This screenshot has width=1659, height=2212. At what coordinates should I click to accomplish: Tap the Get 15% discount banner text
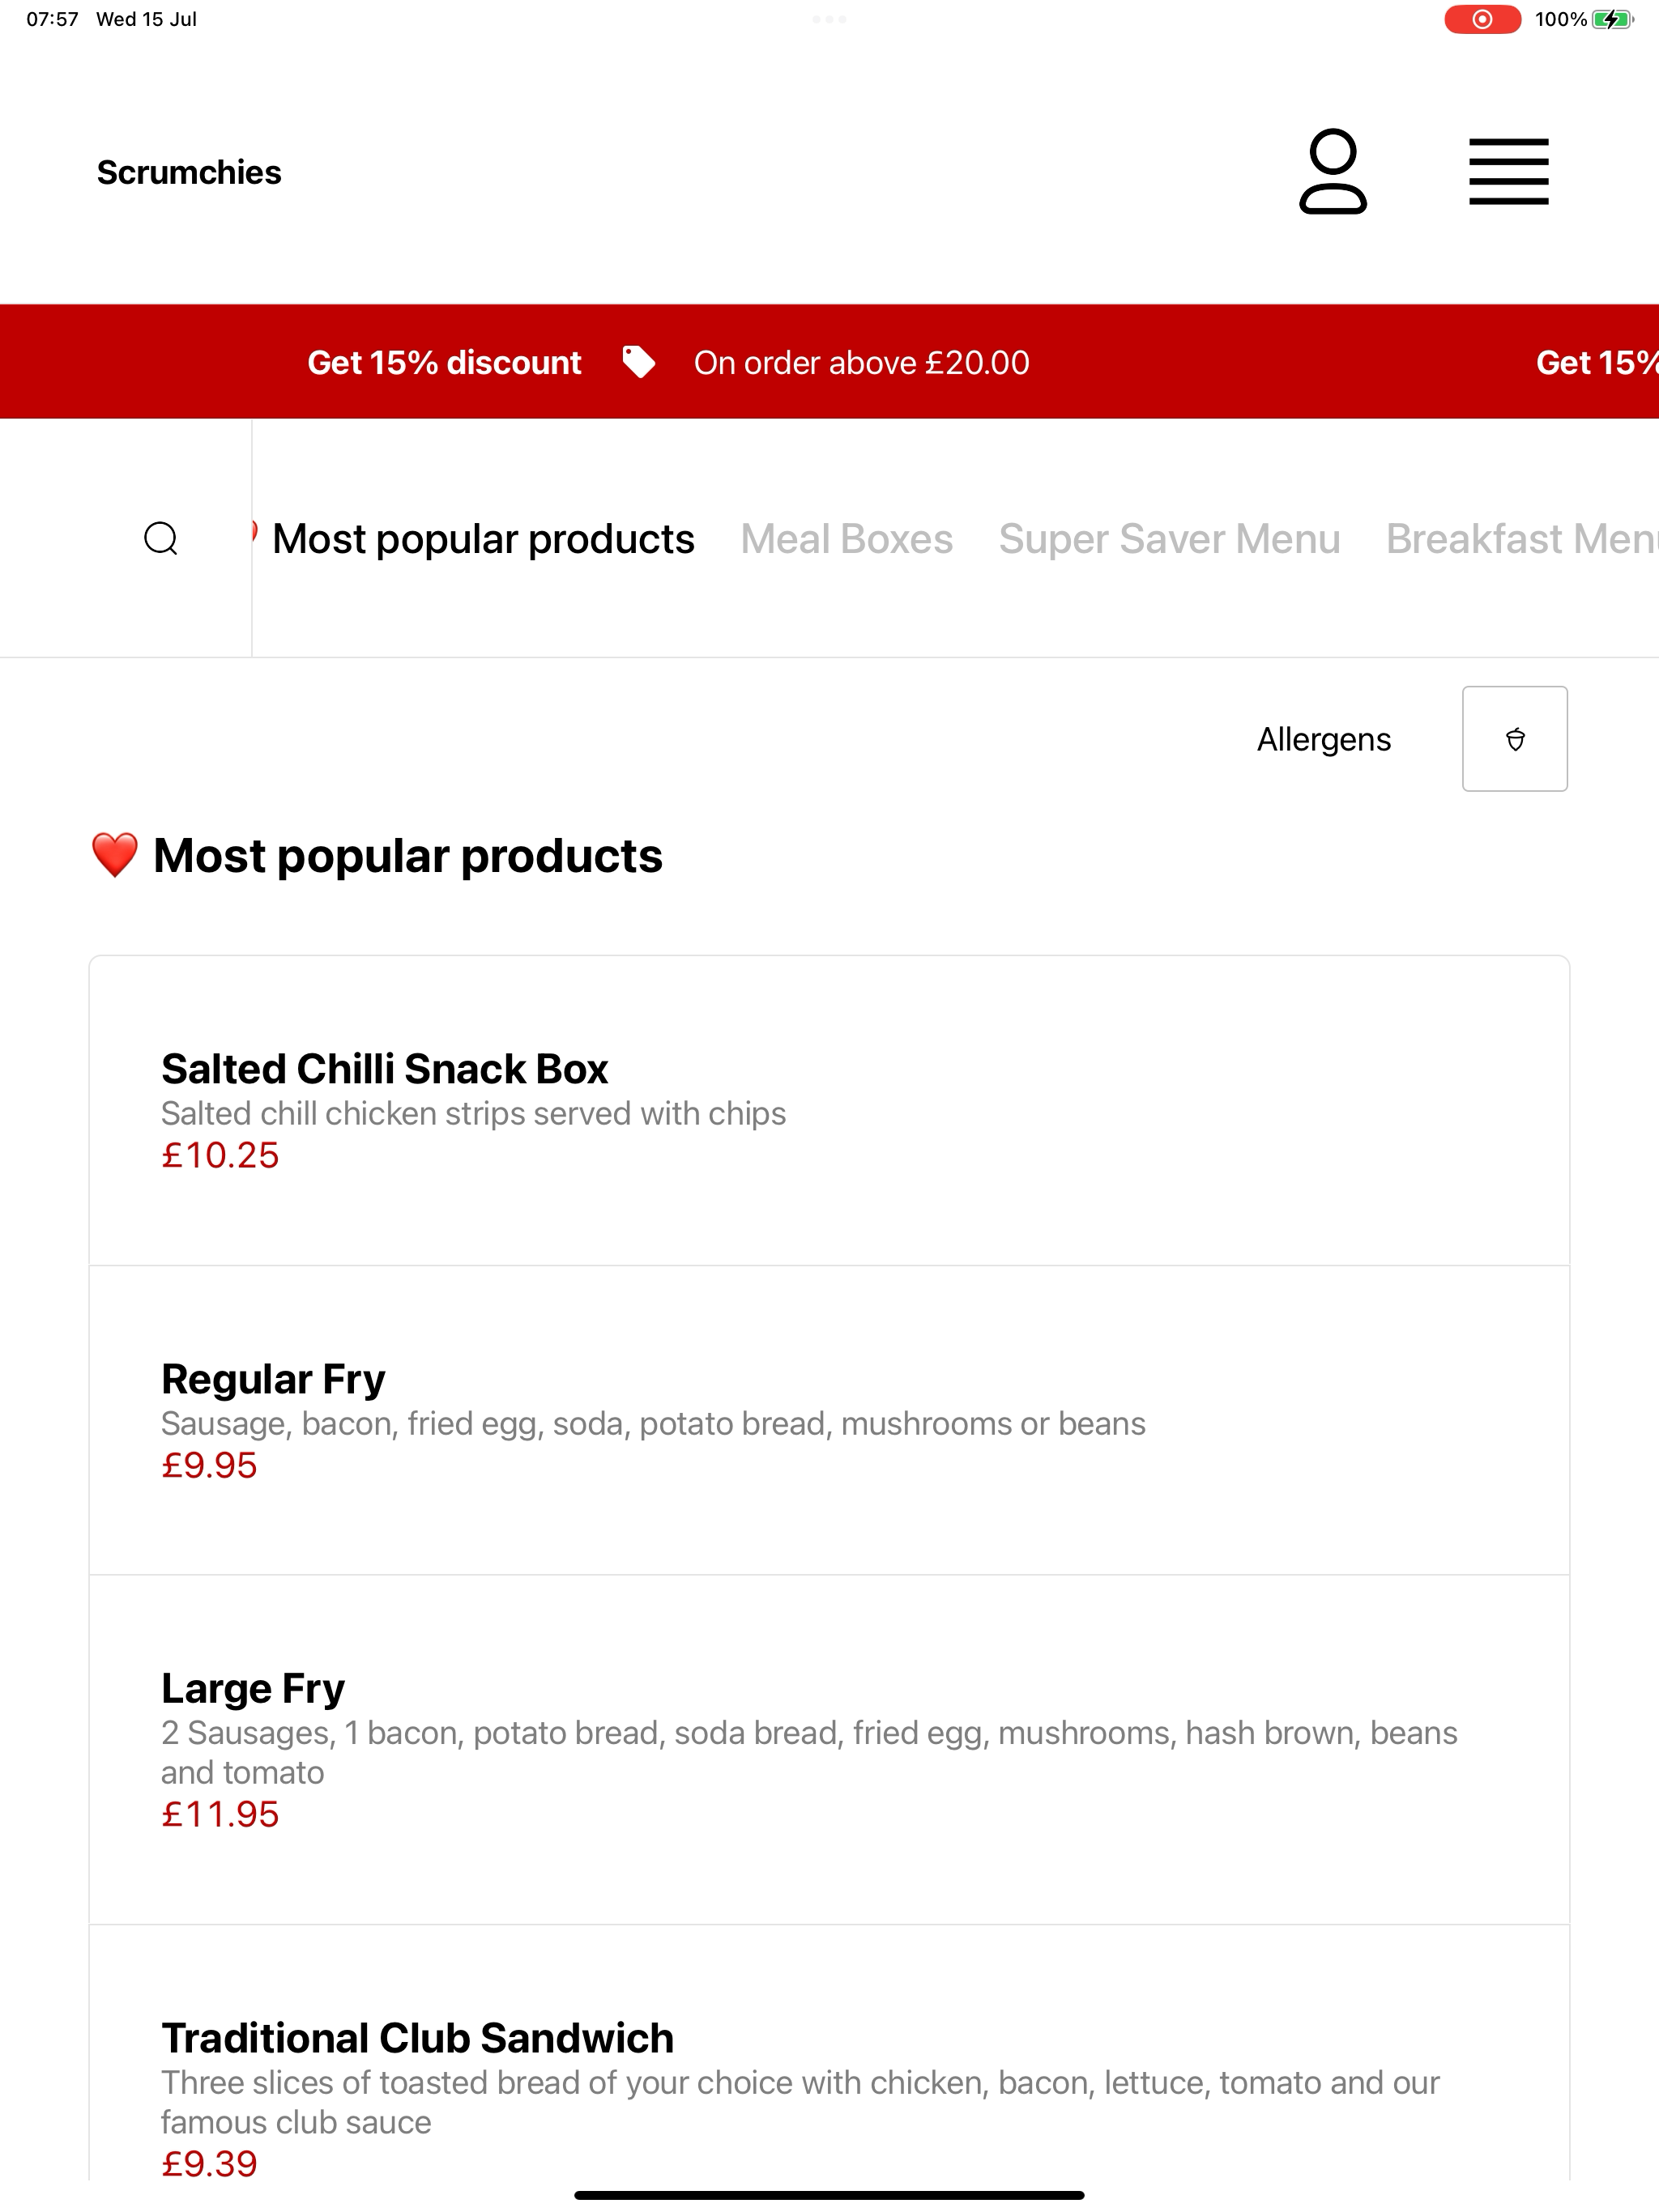click(x=444, y=362)
